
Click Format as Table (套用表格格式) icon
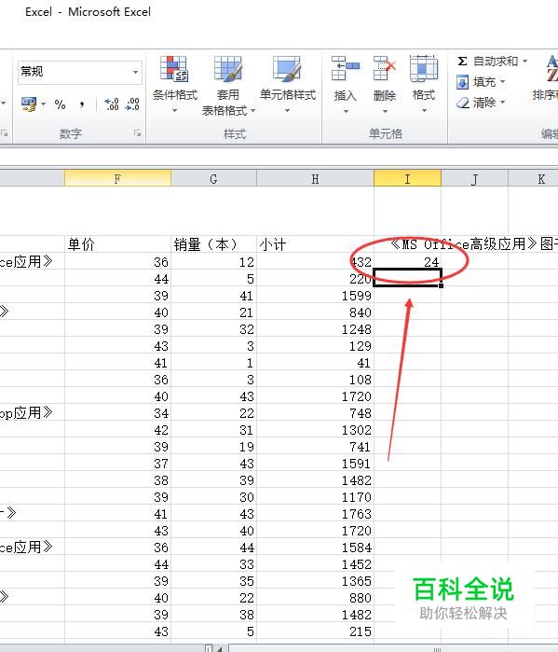(227, 69)
